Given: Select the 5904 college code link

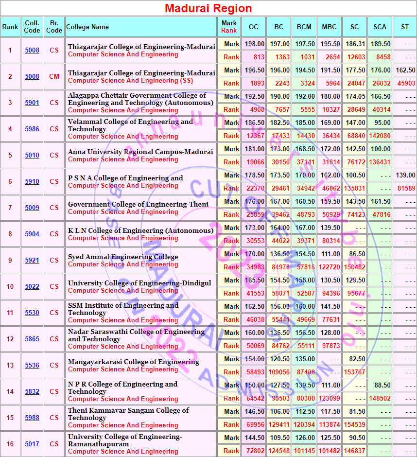Looking at the screenshot, I should click(32, 234).
